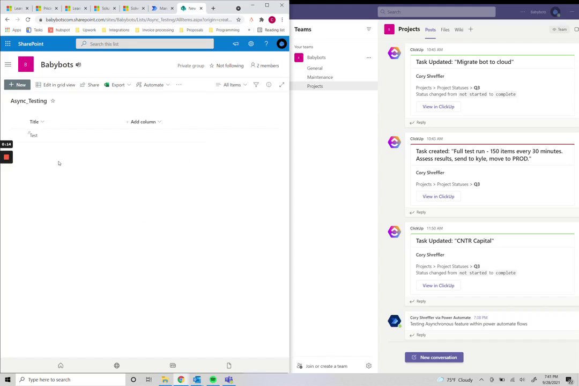This screenshot has width=579, height=386.
Task: Open the Title column header dropdown
Action: pyautogui.click(x=37, y=122)
